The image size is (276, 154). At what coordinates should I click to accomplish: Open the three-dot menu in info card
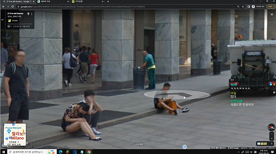(32, 14)
